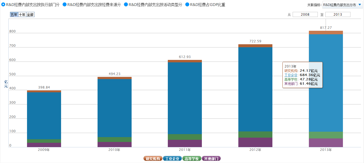Click the end year field showing 2013

coord(338,15)
